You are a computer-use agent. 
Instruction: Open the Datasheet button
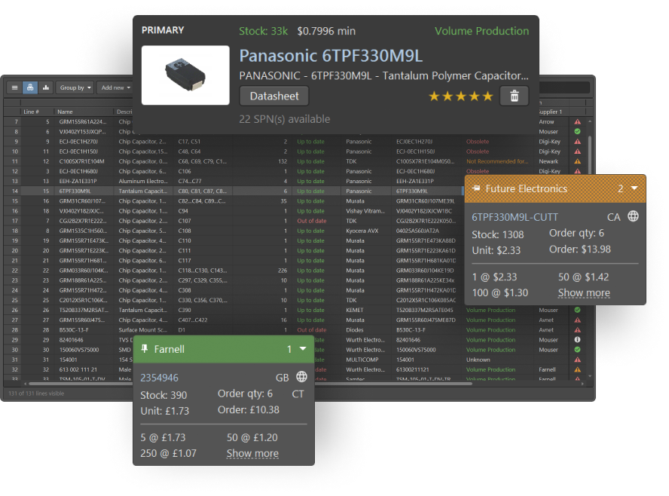274,96
